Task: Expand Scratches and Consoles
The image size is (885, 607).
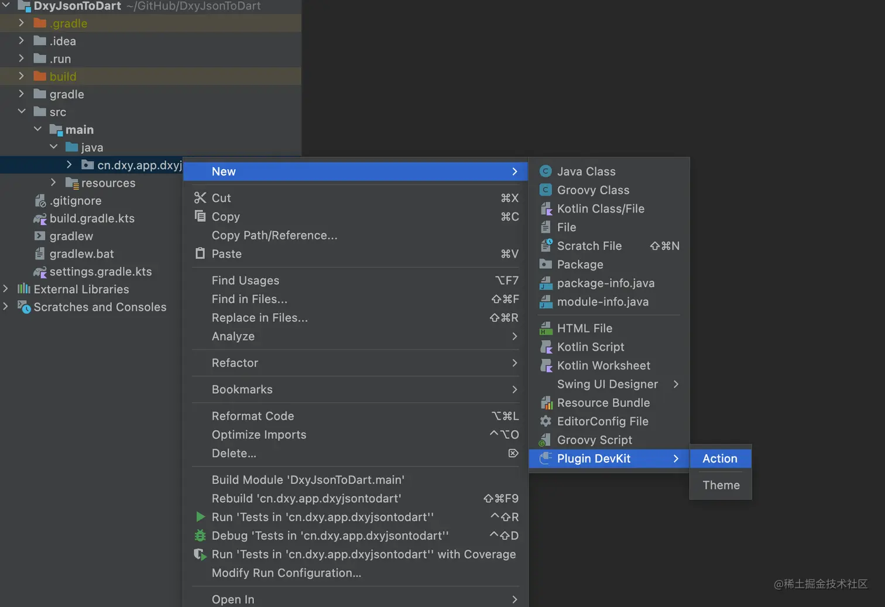Action: 5,307
